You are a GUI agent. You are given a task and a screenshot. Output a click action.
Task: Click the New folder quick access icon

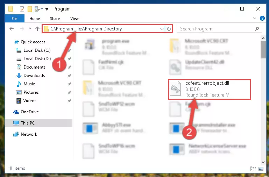[30, 9]
